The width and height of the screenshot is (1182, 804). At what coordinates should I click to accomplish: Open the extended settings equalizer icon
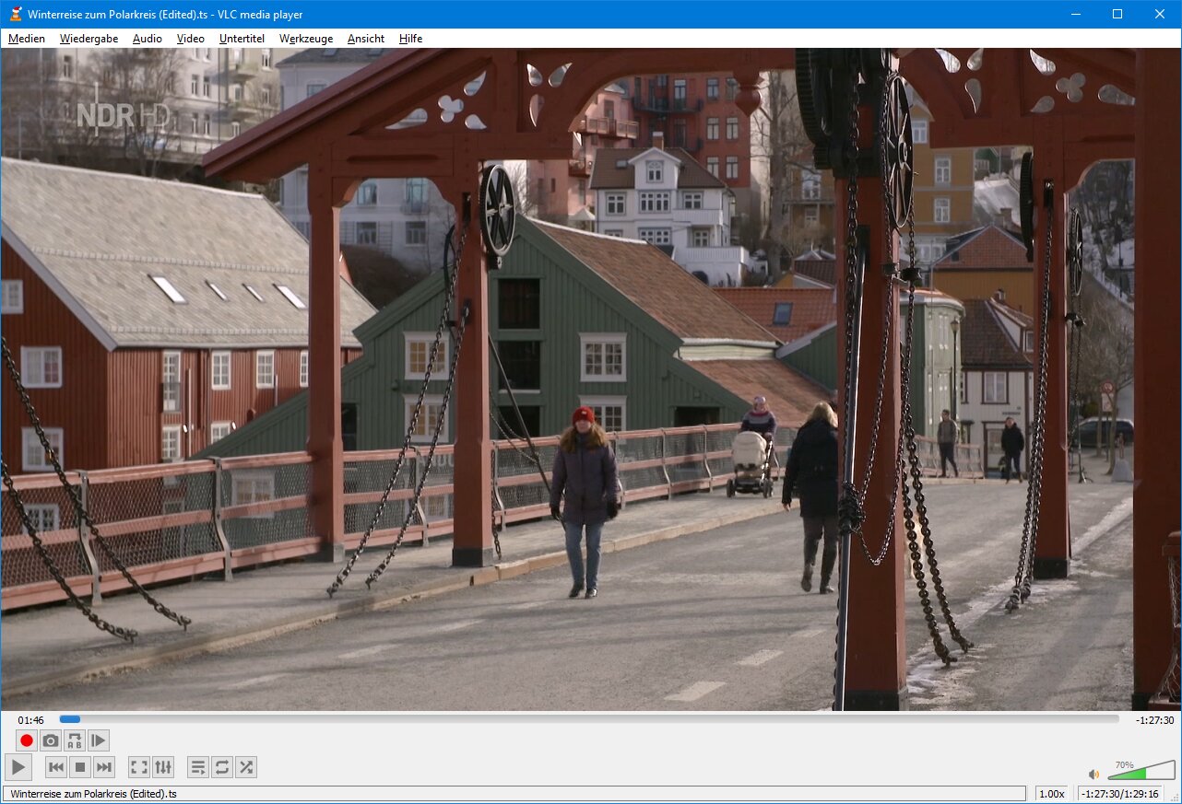(x=163, y=767)
